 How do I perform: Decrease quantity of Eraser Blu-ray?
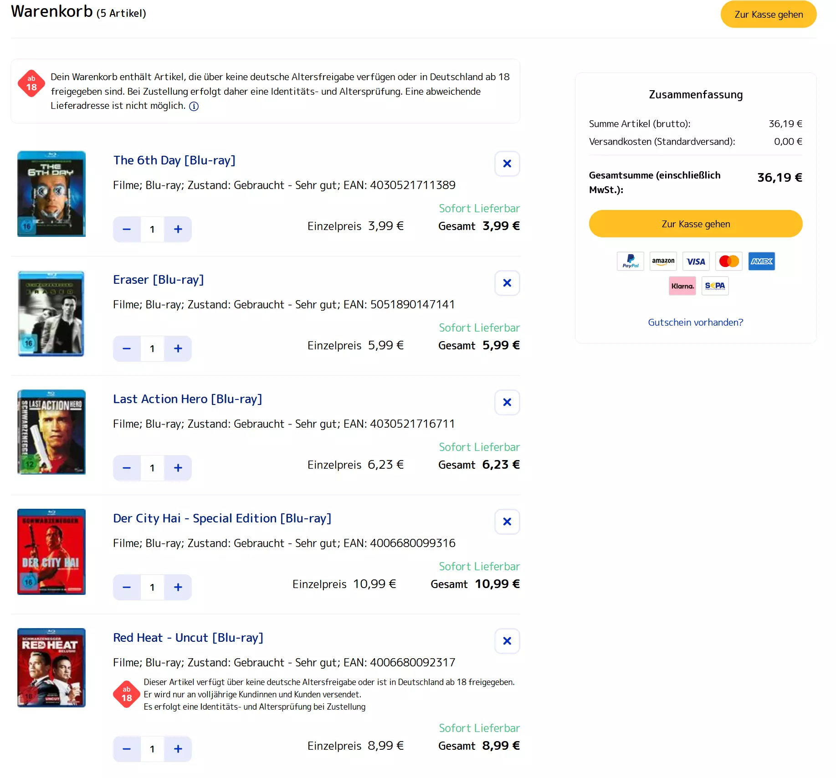[x=127, y=348]
